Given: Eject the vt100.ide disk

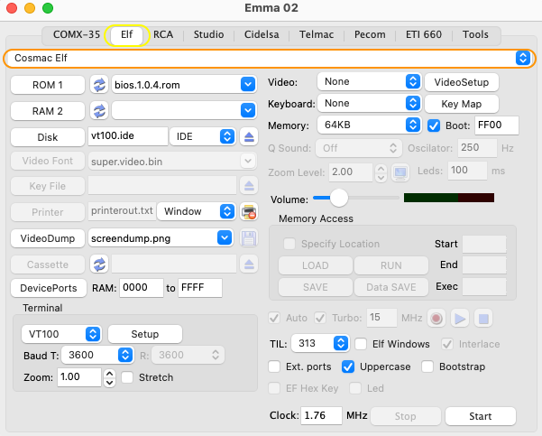Looking at the screenshot, I should click(249, 137).
